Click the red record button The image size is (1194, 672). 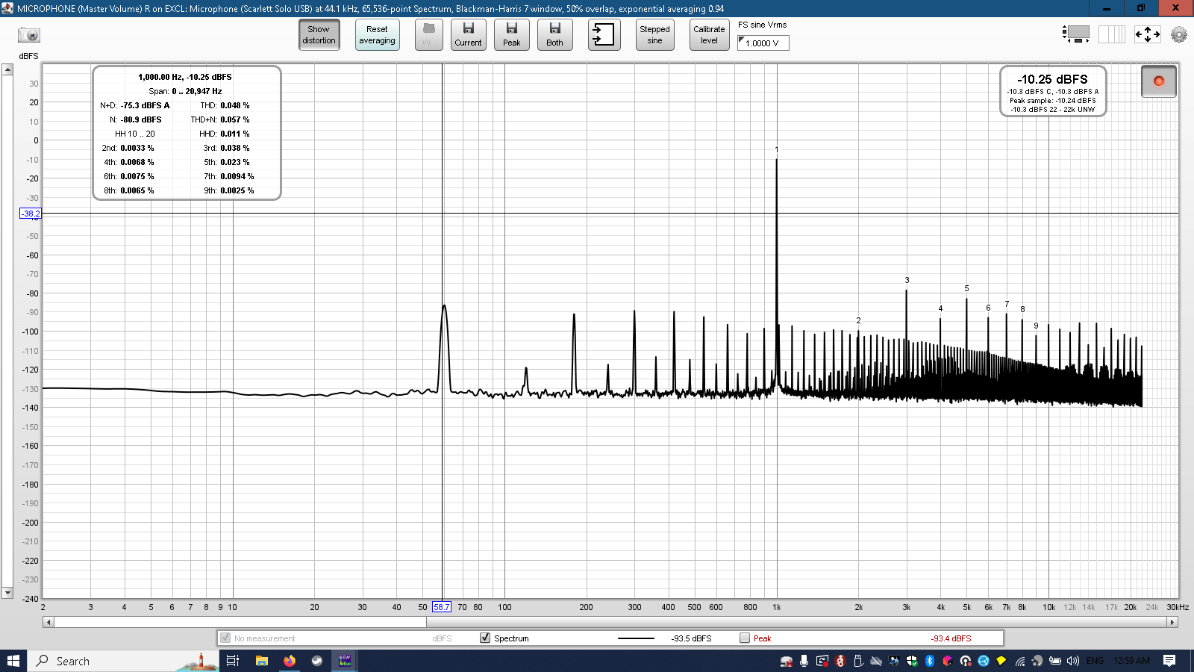(1158, 81)
